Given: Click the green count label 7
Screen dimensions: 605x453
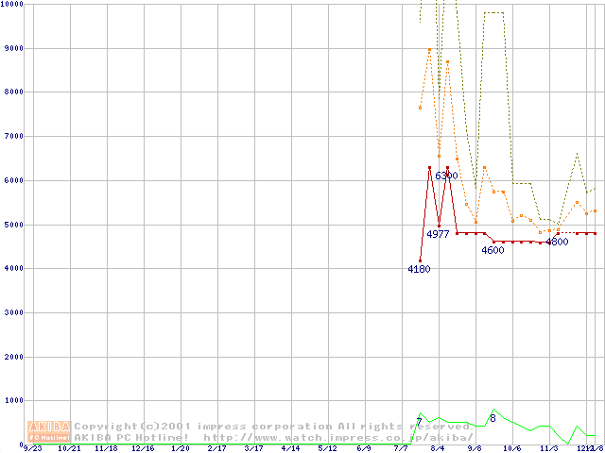Looking at the screenshot, I should (419, 422).
